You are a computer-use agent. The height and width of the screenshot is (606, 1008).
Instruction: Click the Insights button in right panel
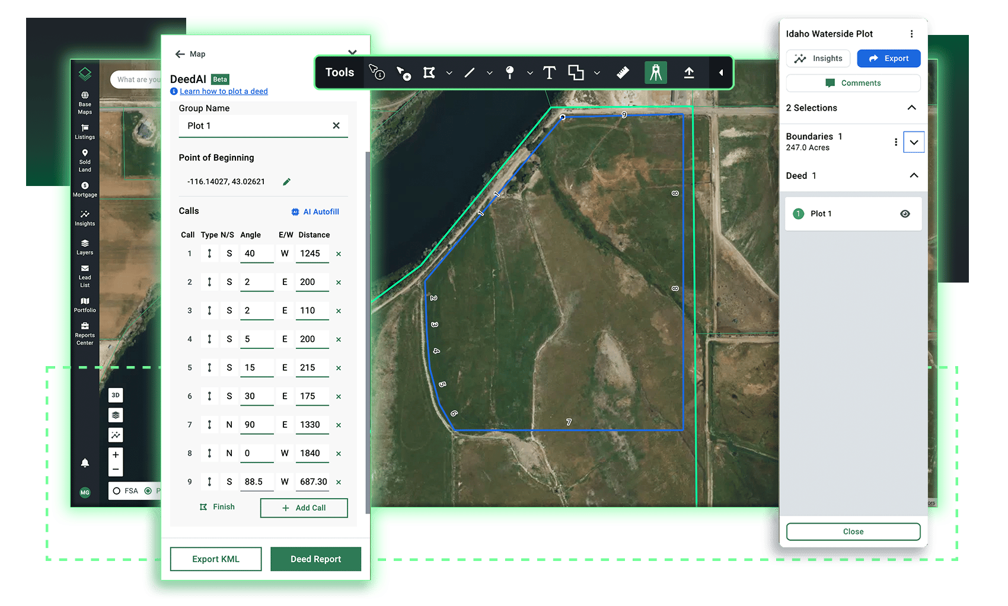(818, 59)
